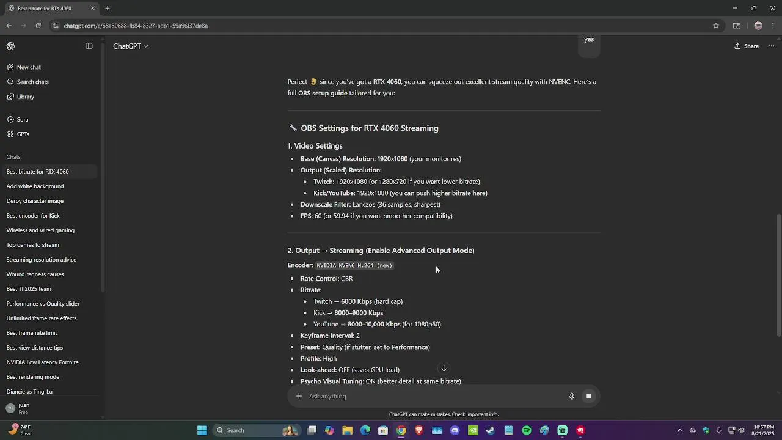782x440 pixels.
Task: Focus the Ask anything input field
Action: 434,396
